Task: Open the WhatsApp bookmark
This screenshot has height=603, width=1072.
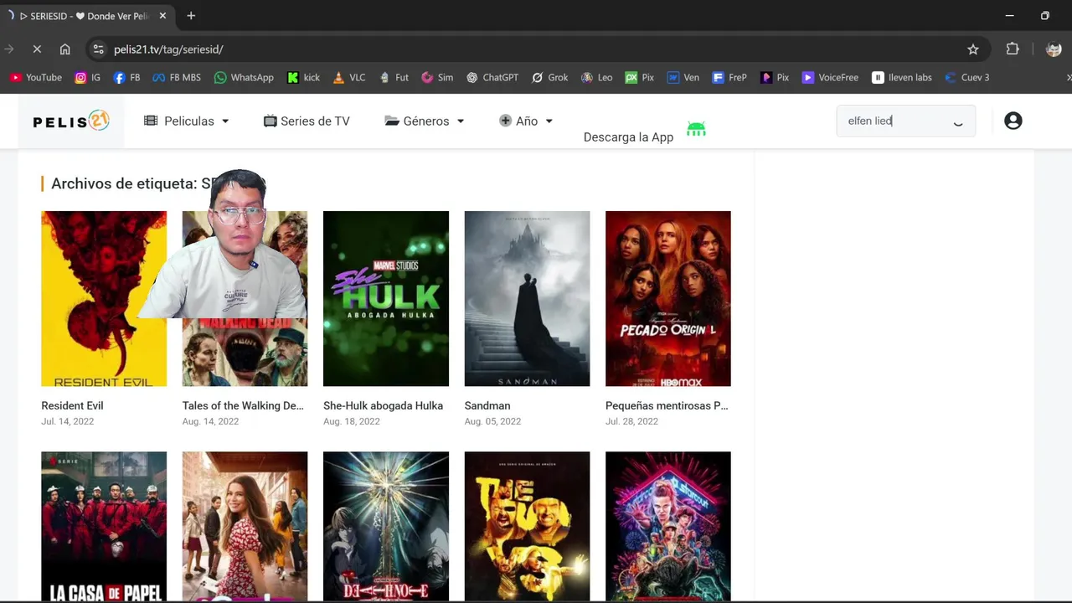Action: pos(244,77)
